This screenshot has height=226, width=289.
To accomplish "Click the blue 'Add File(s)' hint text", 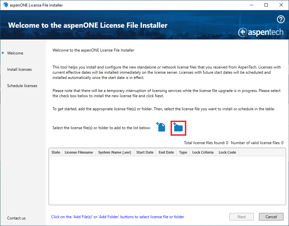I will [118, 217].
